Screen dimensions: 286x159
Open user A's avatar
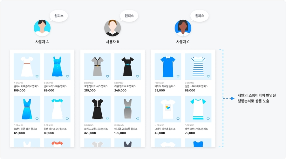[42, 28]
